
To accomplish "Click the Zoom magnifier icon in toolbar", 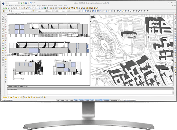I will pos(40,8).
